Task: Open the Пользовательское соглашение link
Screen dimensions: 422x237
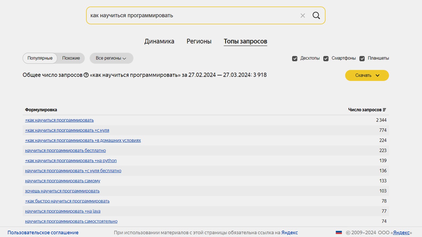Action: click(x=43, y=233)
